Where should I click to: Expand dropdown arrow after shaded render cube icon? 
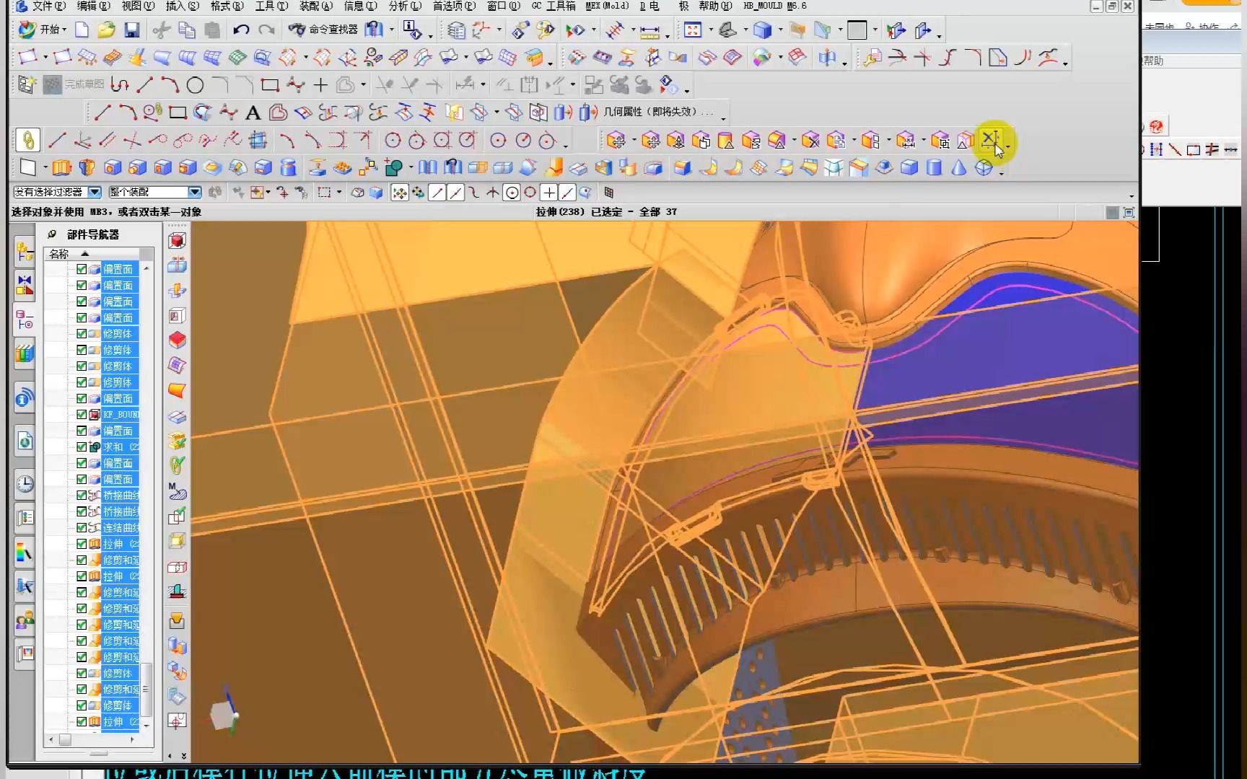780,30
